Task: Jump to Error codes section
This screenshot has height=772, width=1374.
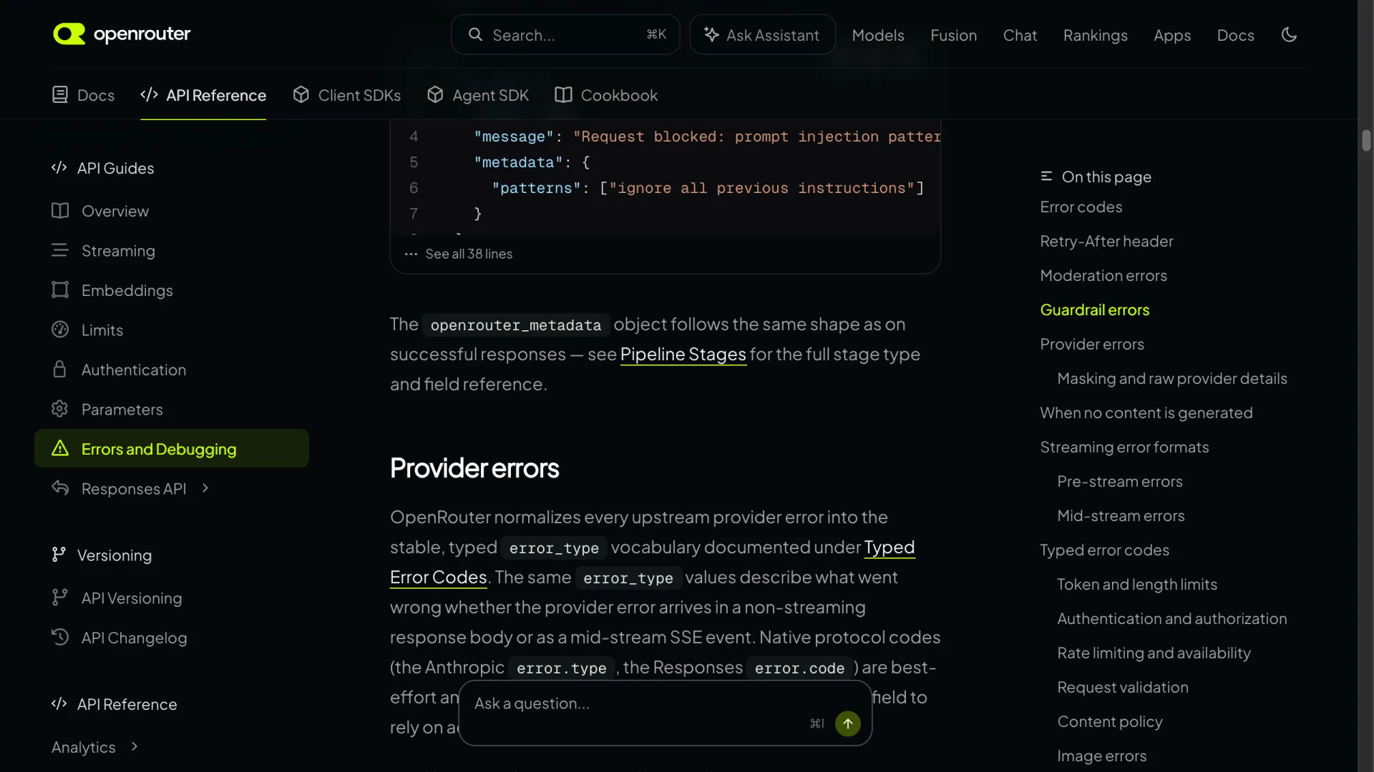Action: (x=1081, y=207)
